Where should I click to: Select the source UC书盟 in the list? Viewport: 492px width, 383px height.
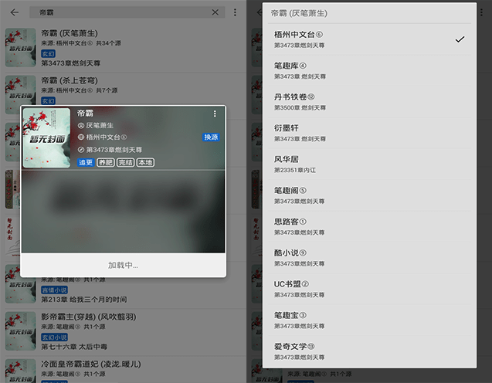(370, 290)
